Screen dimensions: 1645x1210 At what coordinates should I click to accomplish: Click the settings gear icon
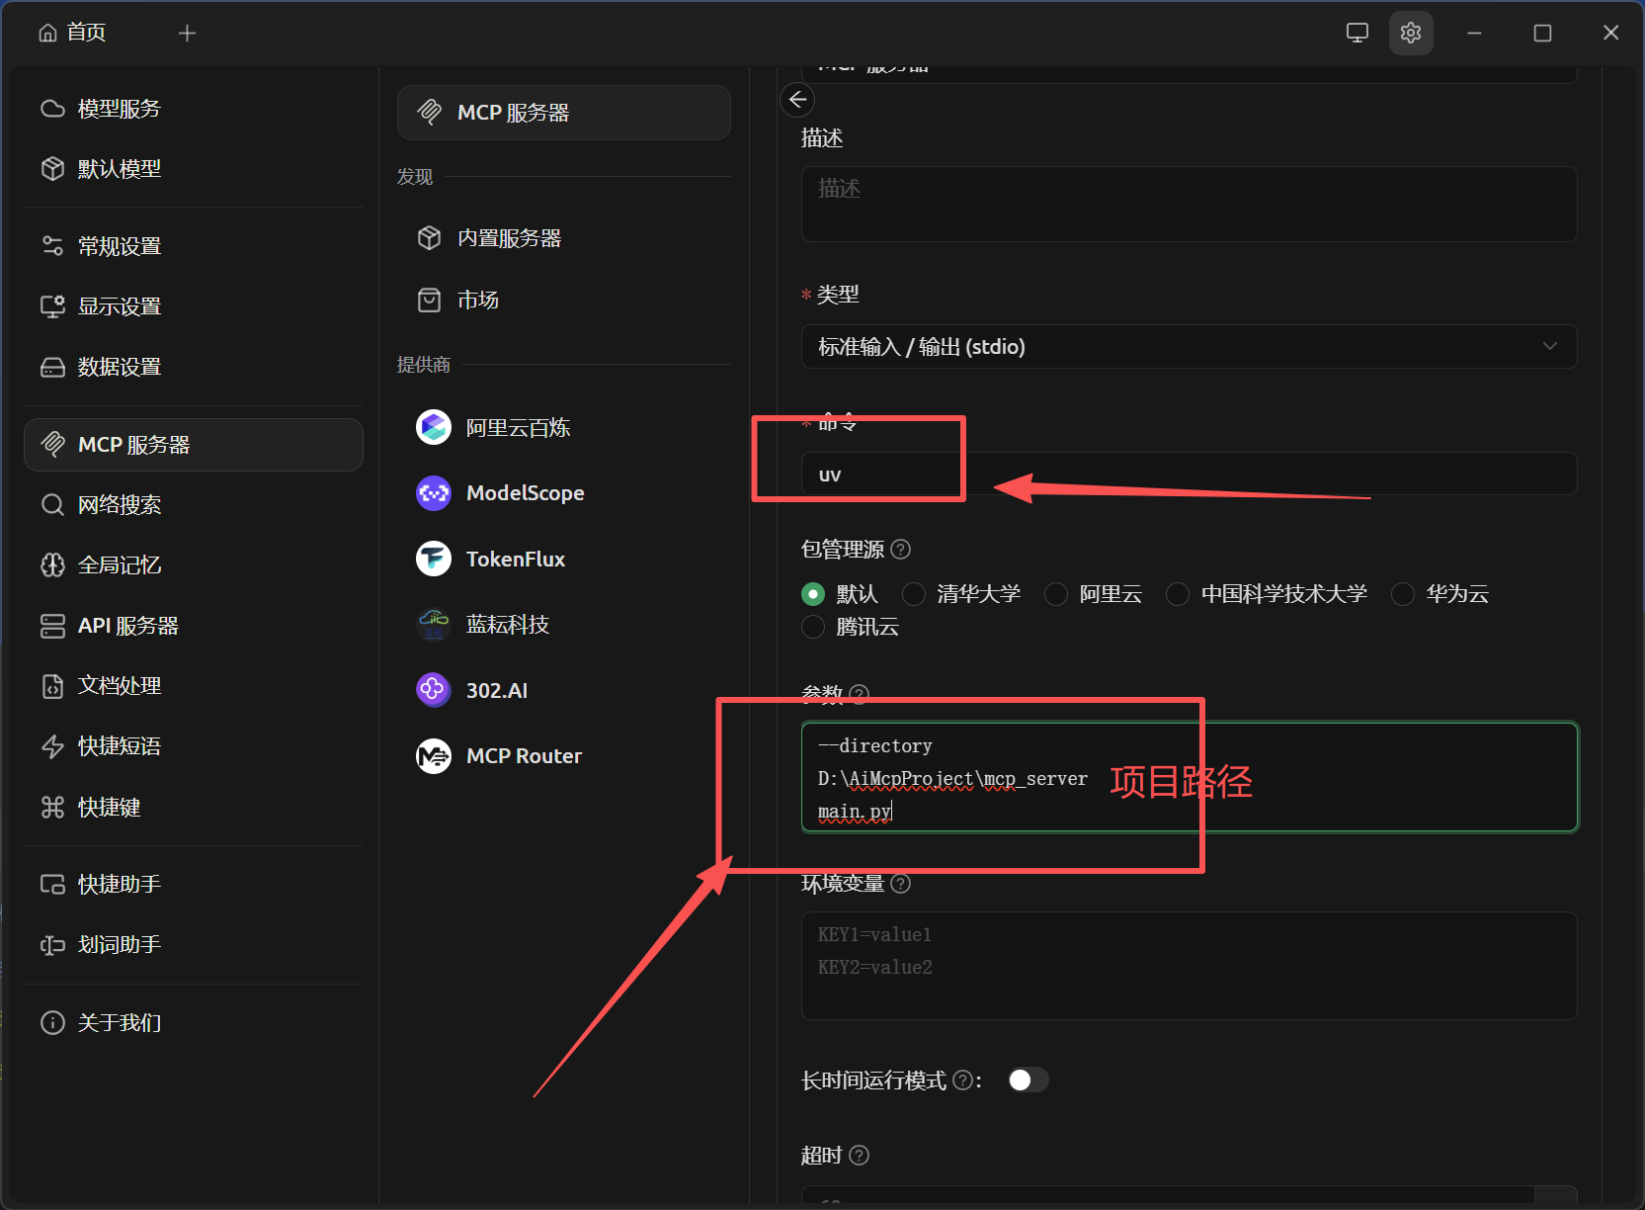click(x=1411, y=33)
